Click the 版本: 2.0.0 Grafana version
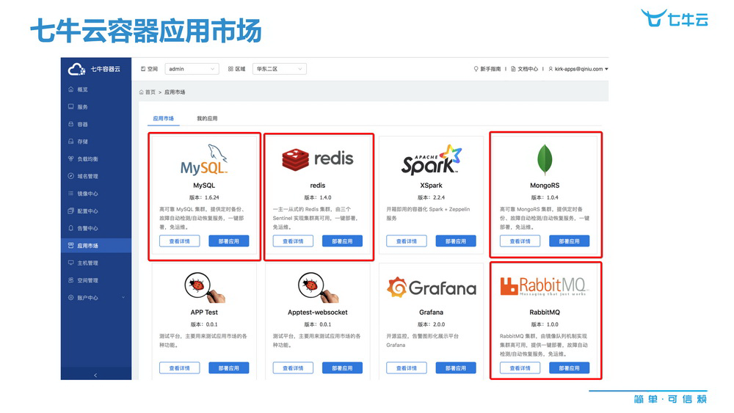The width and height of the screenshot is (734, 413). 431,324
